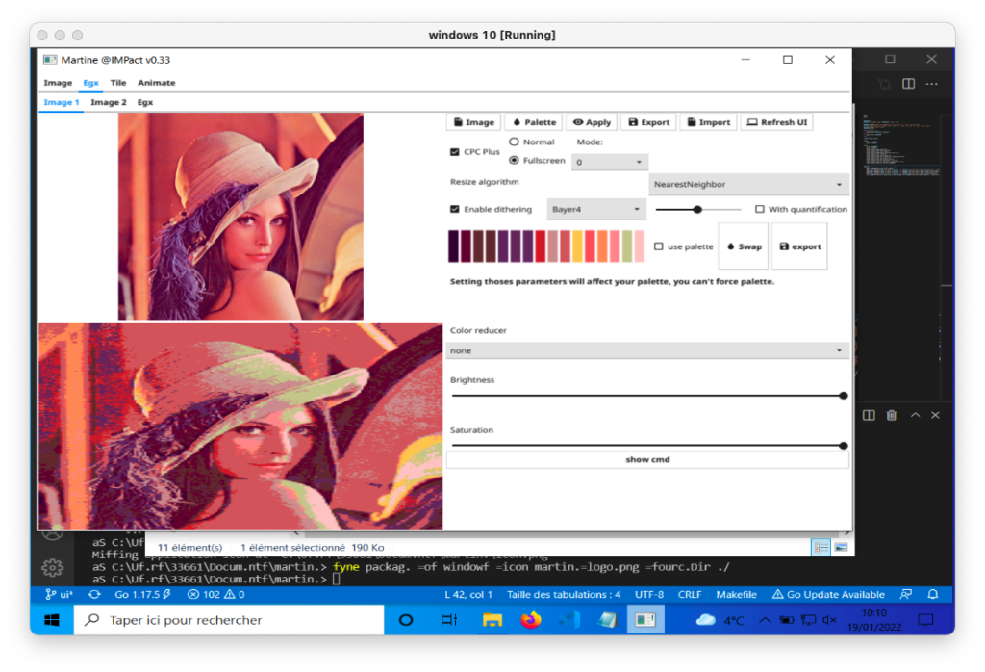
Task: Click Apply with the eye icon
Action: point(592,122)
